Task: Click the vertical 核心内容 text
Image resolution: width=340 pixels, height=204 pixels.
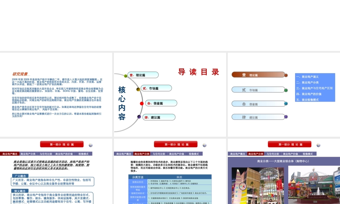Action: [122, 103]
